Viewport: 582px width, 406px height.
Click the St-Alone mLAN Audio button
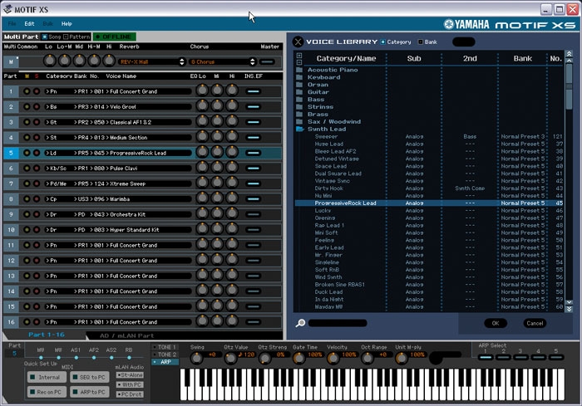pyautogui.click(x=130, y=374)
